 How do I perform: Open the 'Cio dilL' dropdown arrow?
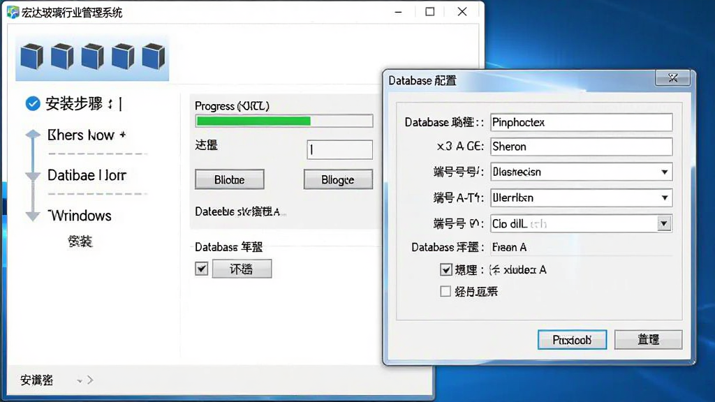point(664,223)
